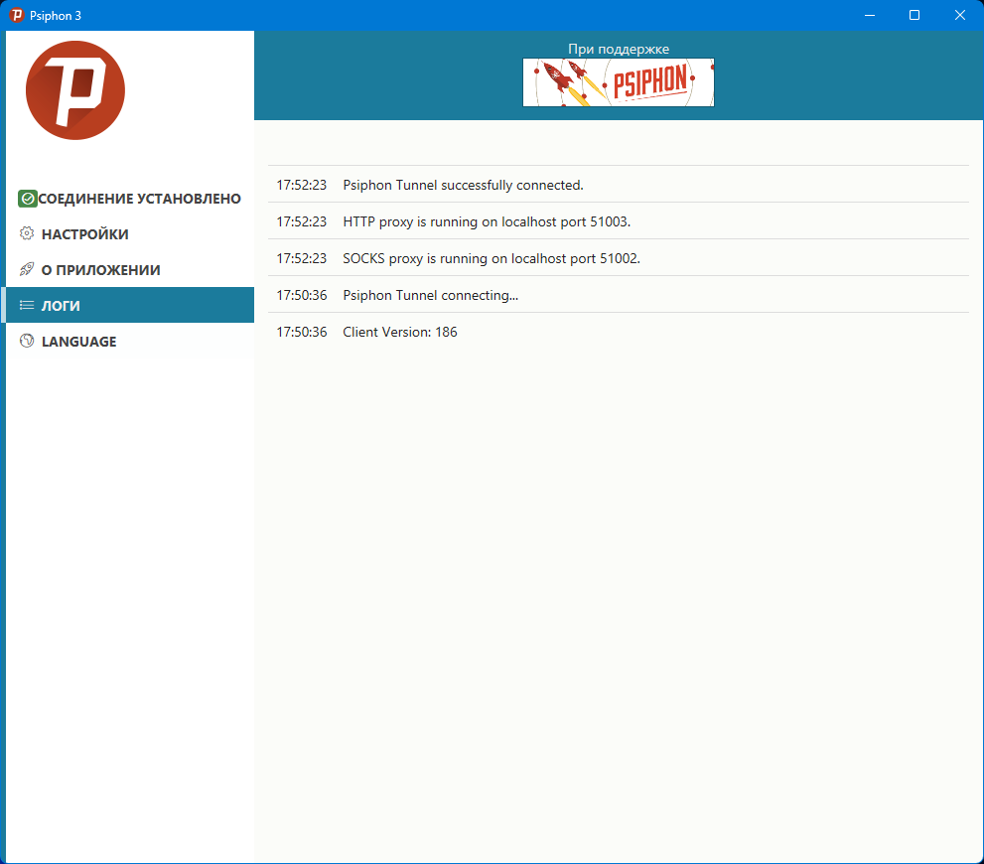This screenshot has width=984, height=864.
Task: Click timestamp 17:50:36 of the Client Version row
Action: tap(301, 332)
